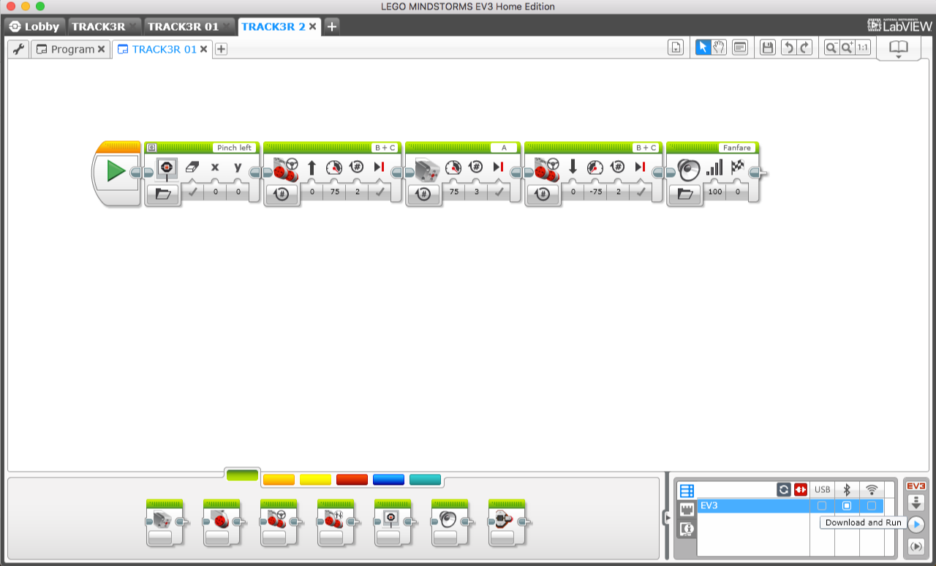
Task: Add a new project with plus tab
Action: (x=331, y=26)
